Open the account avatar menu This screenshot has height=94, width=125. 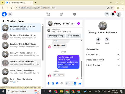click(x=119, y=14)
